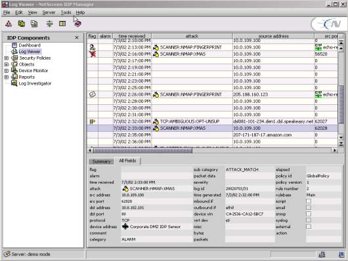Click the Objects tree icon

click(14, 64)
